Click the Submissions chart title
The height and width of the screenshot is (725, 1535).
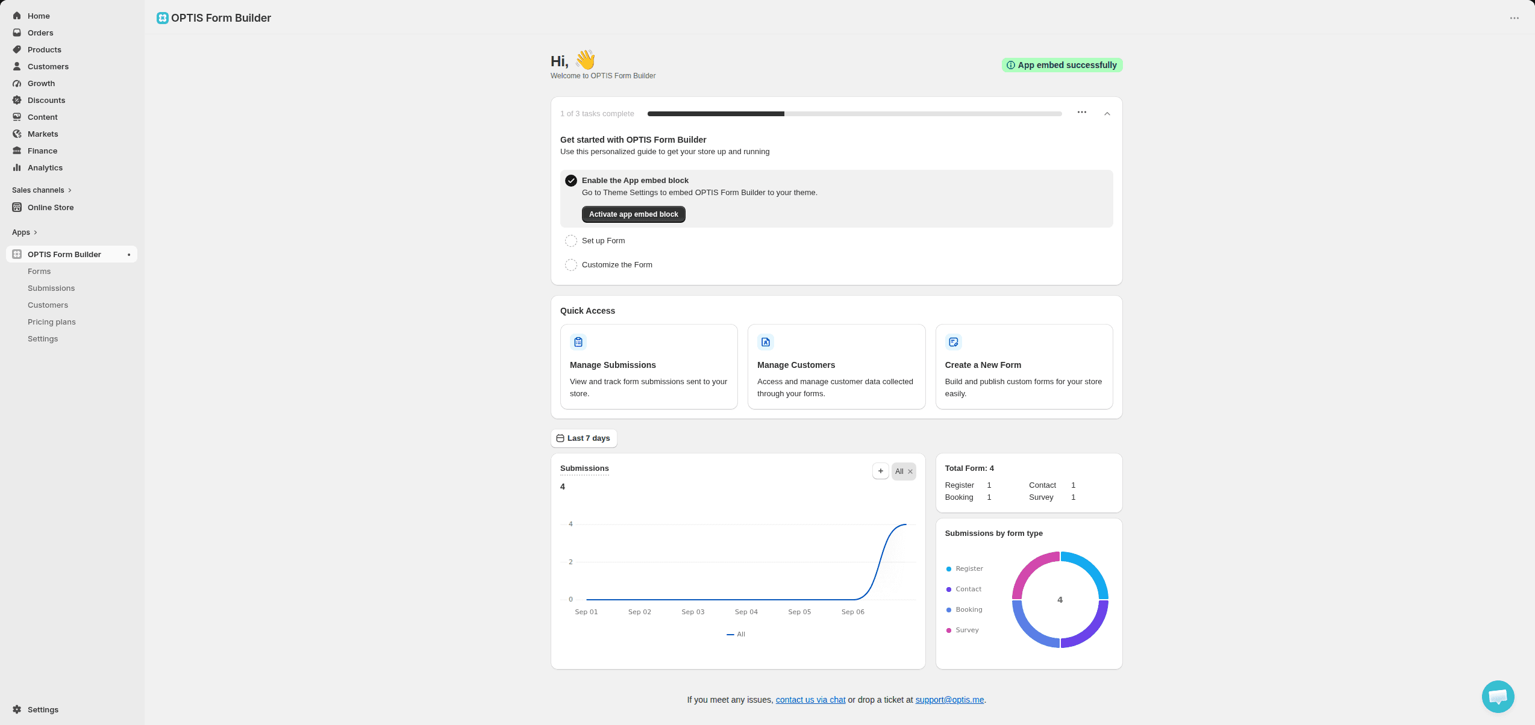click(584, 468)
